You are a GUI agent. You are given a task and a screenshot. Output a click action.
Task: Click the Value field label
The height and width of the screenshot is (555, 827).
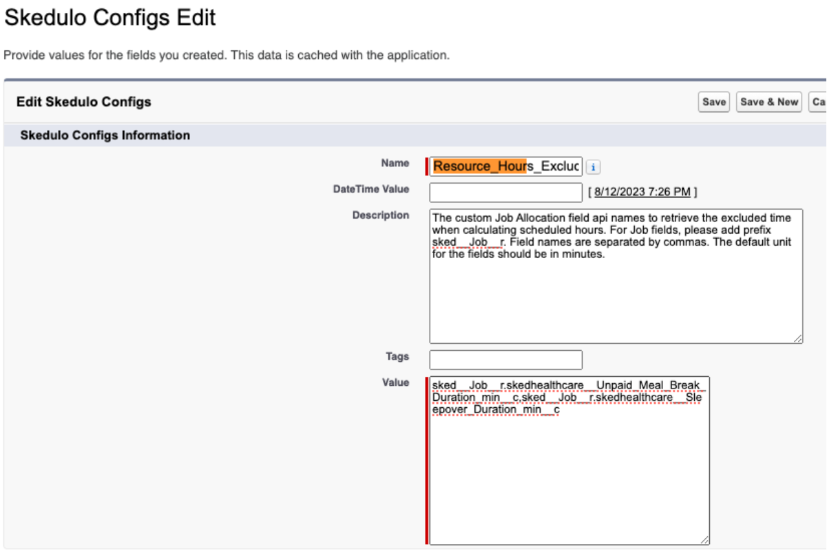395,382
